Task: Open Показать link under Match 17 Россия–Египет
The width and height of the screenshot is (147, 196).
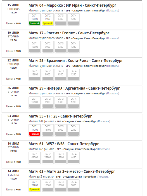Action: tap(113, 38)
